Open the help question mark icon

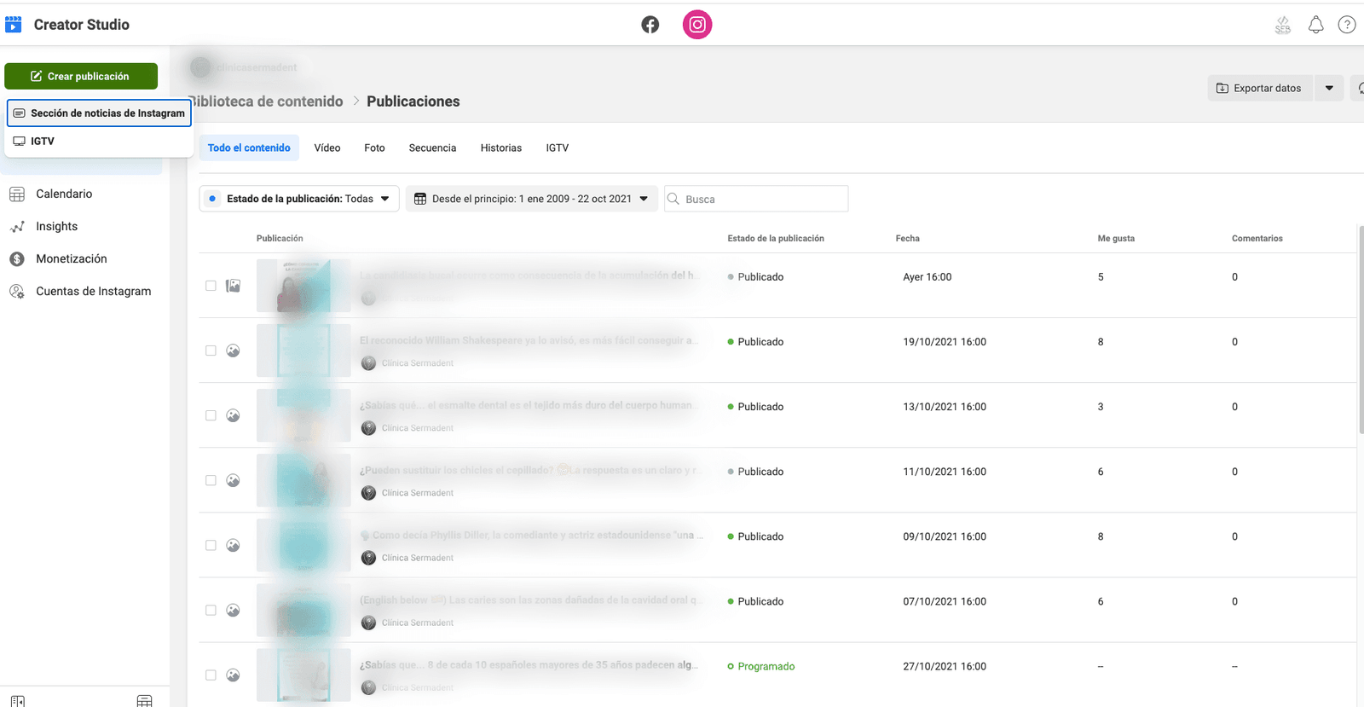[x=1346, y=25]
